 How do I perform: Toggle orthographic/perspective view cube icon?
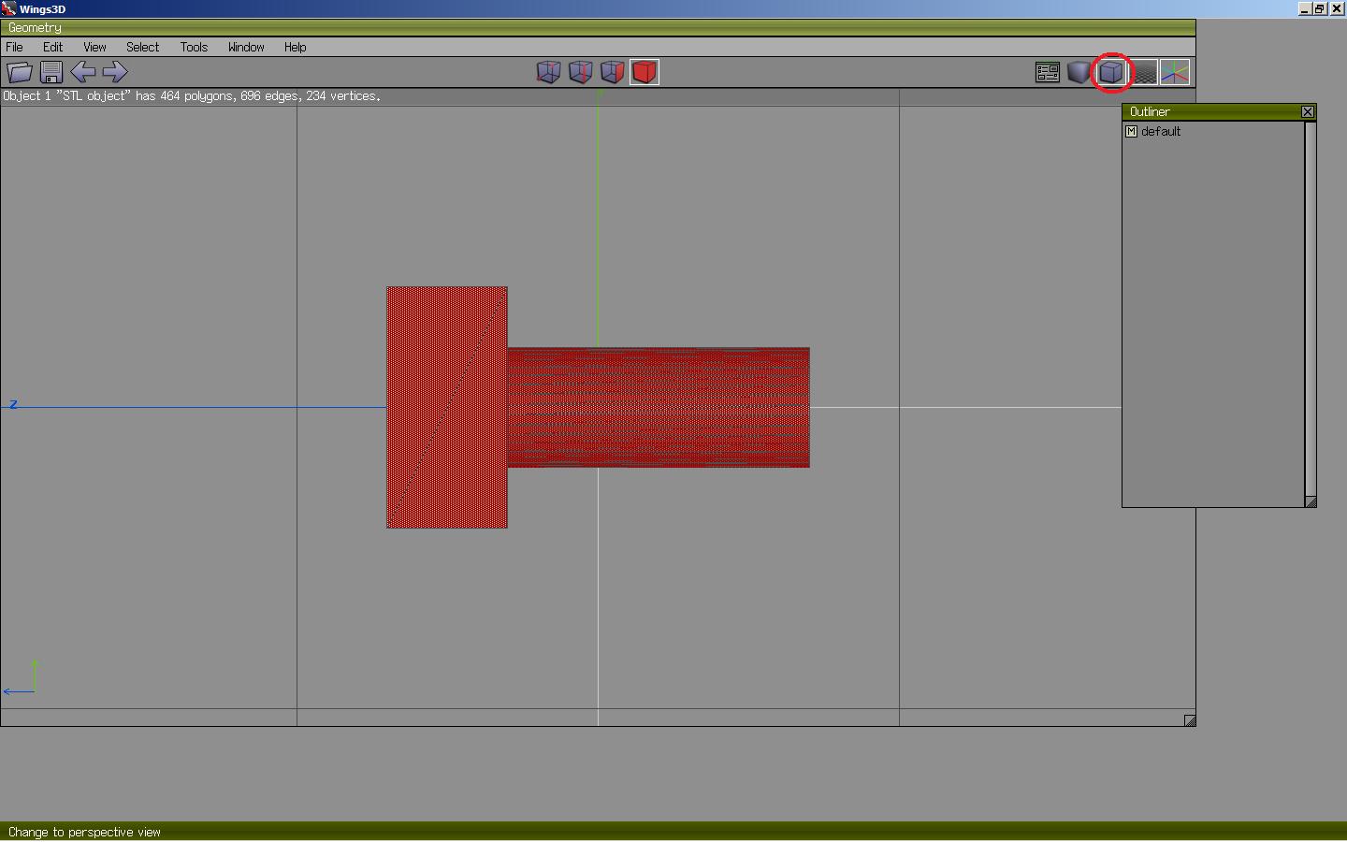[x=1111, y=72]
